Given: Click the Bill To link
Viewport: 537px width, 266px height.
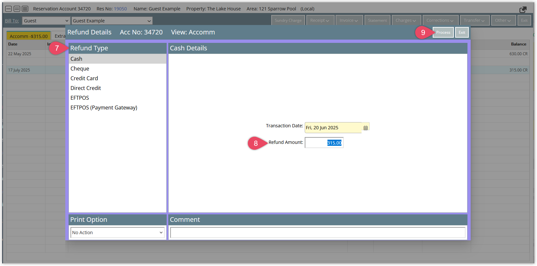Looking at the screenshot, I should coord(12,21).
